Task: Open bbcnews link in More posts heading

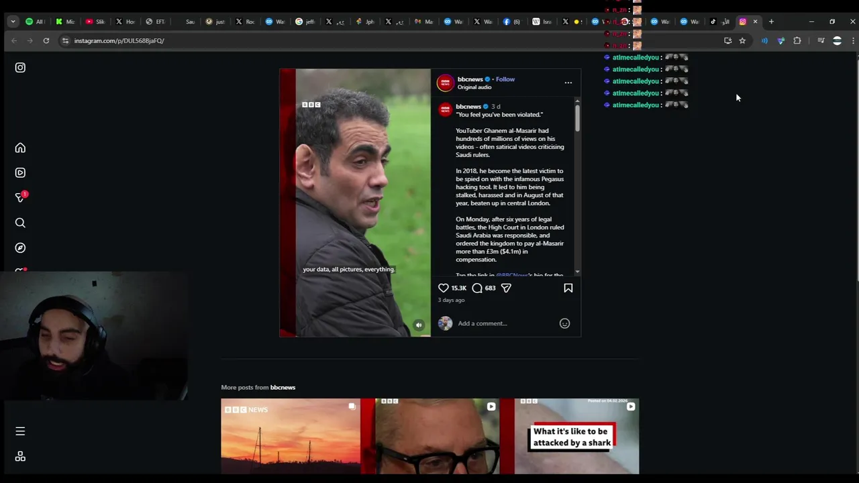Action: [x=283, y=387]
